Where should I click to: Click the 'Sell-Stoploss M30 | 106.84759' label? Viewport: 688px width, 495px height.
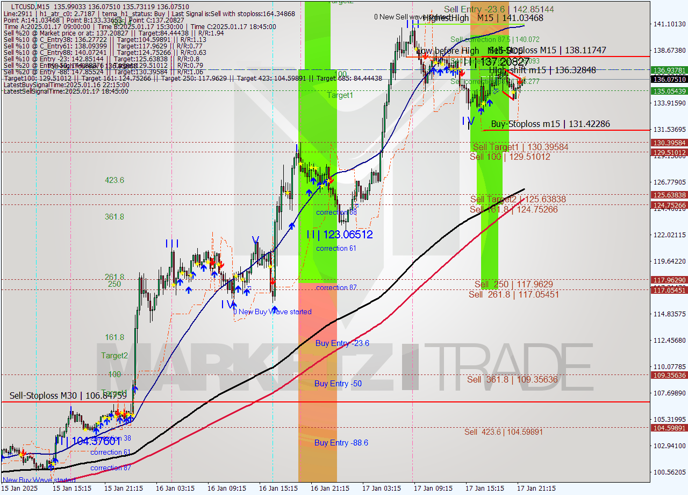coord(68,395)
